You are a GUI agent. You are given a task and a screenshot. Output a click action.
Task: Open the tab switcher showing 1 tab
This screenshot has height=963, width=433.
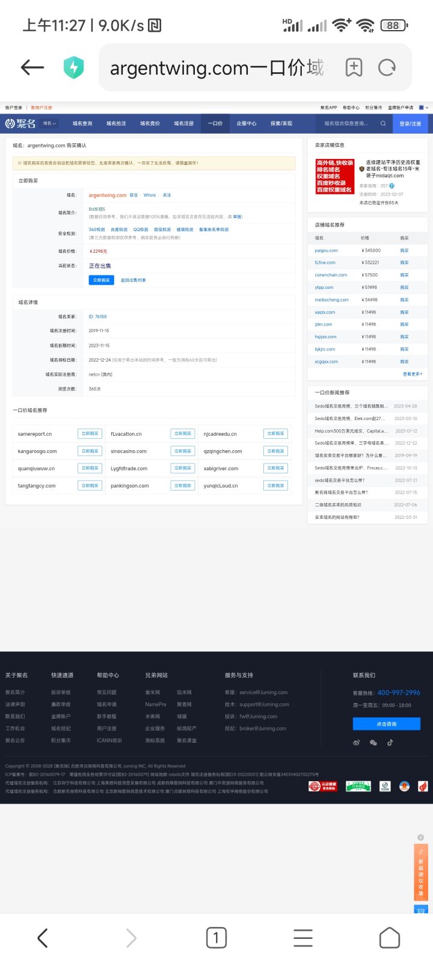216,938
